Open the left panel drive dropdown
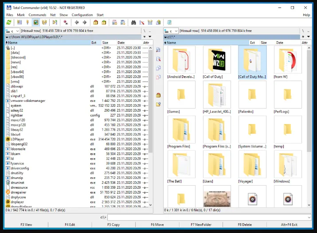 pos(12,31)
